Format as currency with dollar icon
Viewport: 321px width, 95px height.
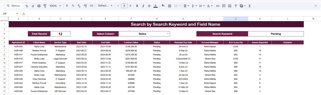67,6
